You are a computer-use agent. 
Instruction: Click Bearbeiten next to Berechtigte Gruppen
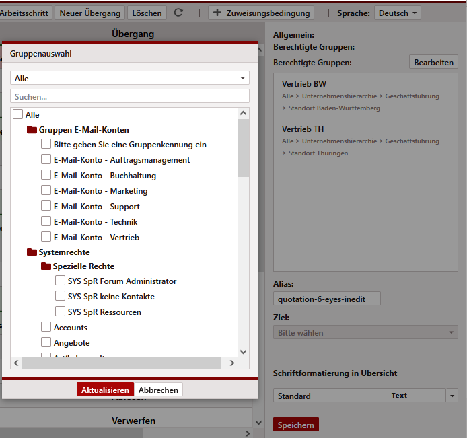point(433,62)
